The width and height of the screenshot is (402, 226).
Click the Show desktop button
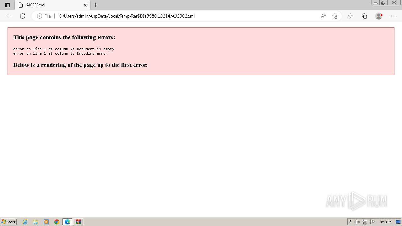pos(398,222)
